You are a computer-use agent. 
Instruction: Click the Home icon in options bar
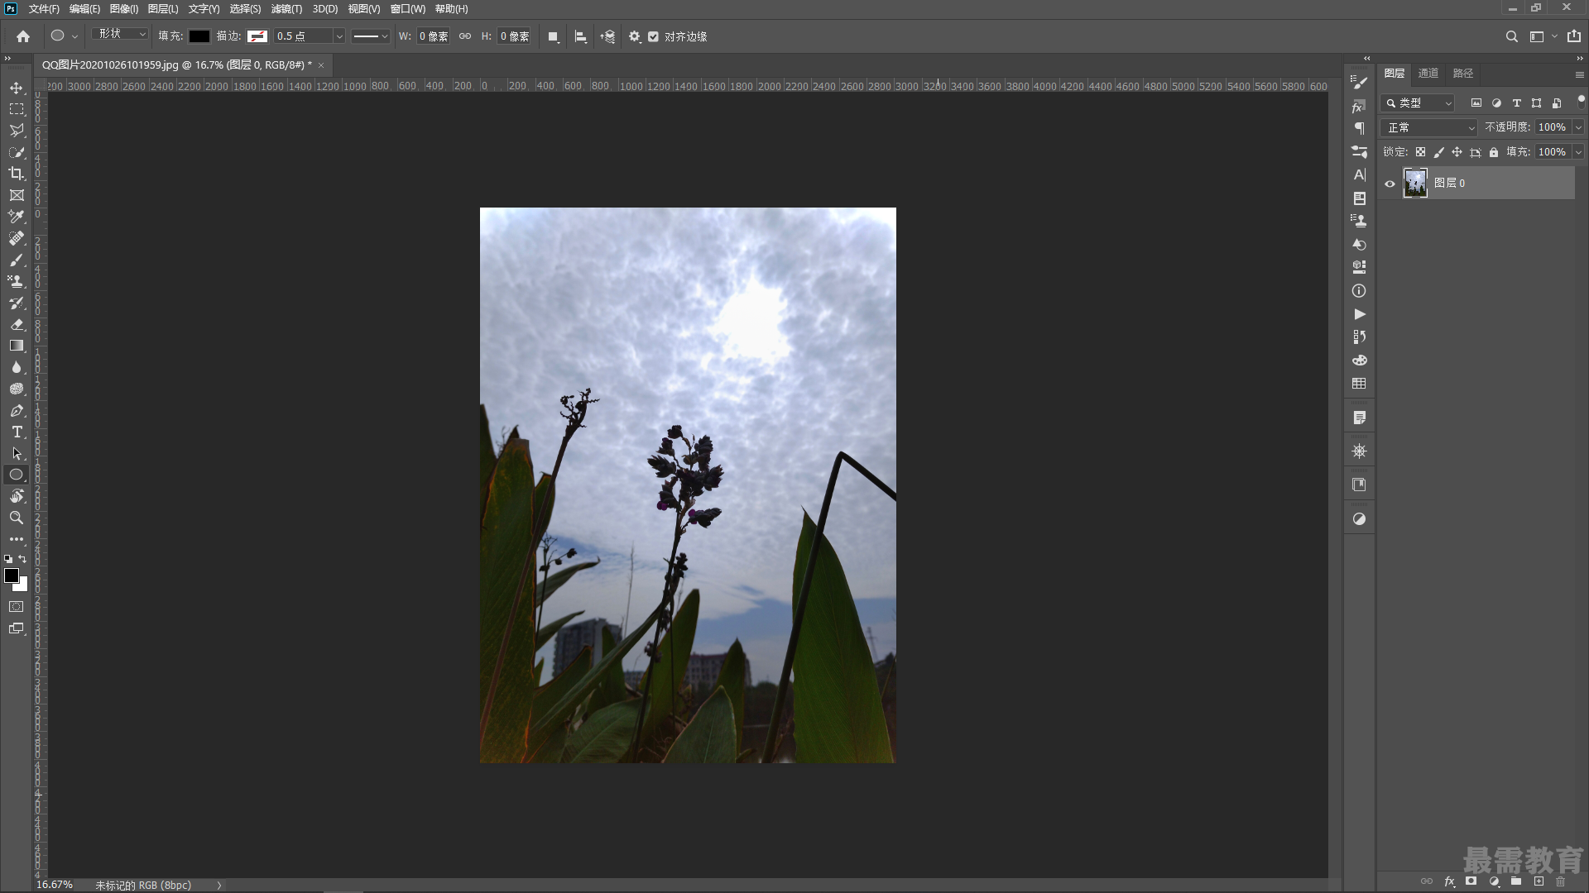tap(23, 36)
